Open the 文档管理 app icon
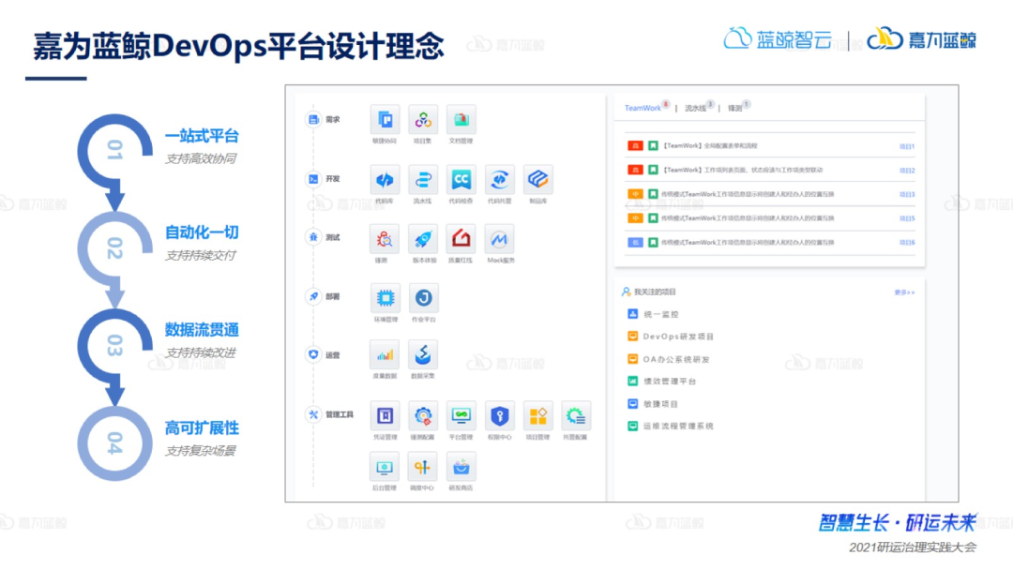Viewport: 1013px width, 570px height. 461,120
